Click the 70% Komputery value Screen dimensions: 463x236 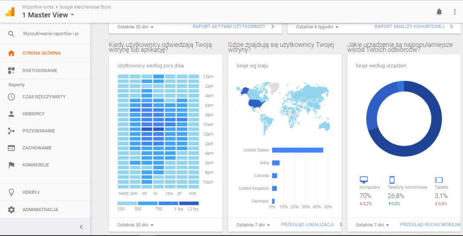(x=365, y=196)
